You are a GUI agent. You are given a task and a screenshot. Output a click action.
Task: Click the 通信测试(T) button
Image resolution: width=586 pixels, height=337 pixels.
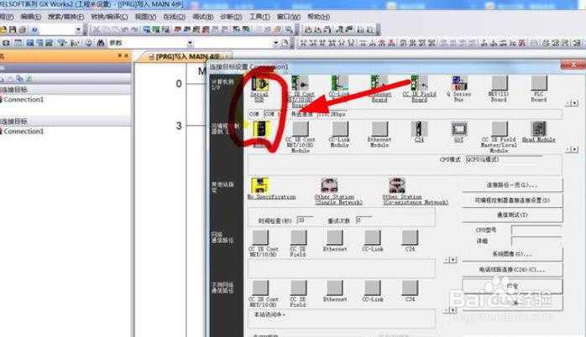click(512, 215)
